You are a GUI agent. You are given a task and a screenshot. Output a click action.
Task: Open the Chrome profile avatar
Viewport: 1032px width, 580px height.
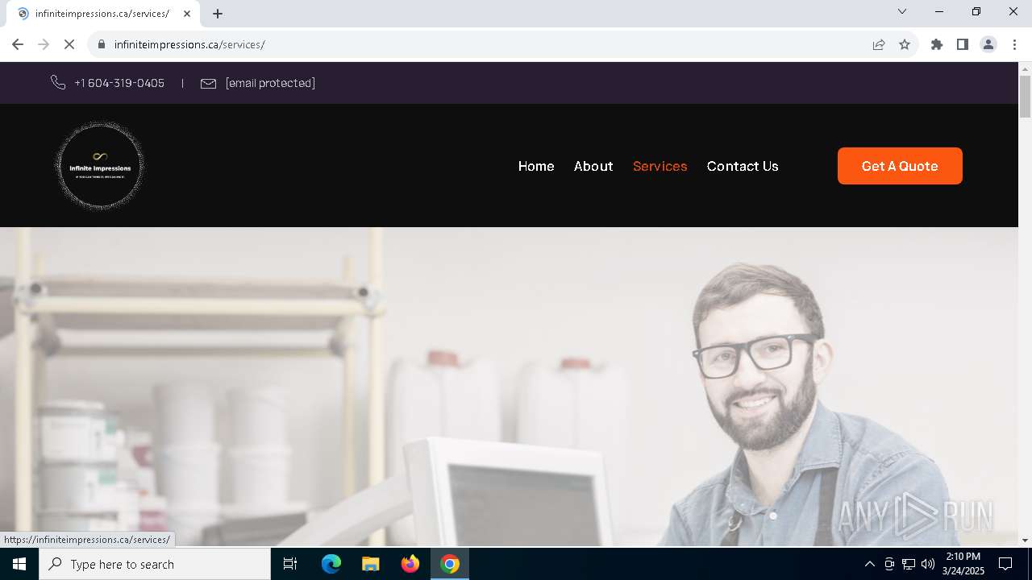pyautogui.click(x=988, y=44)
